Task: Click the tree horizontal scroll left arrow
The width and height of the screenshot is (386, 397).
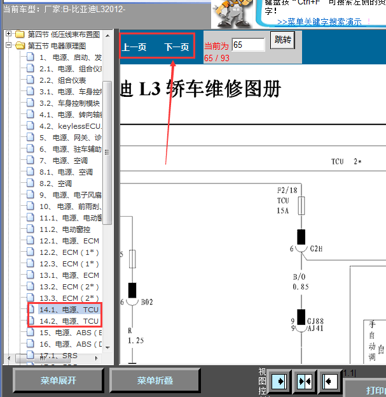Action: click(9, 358)
